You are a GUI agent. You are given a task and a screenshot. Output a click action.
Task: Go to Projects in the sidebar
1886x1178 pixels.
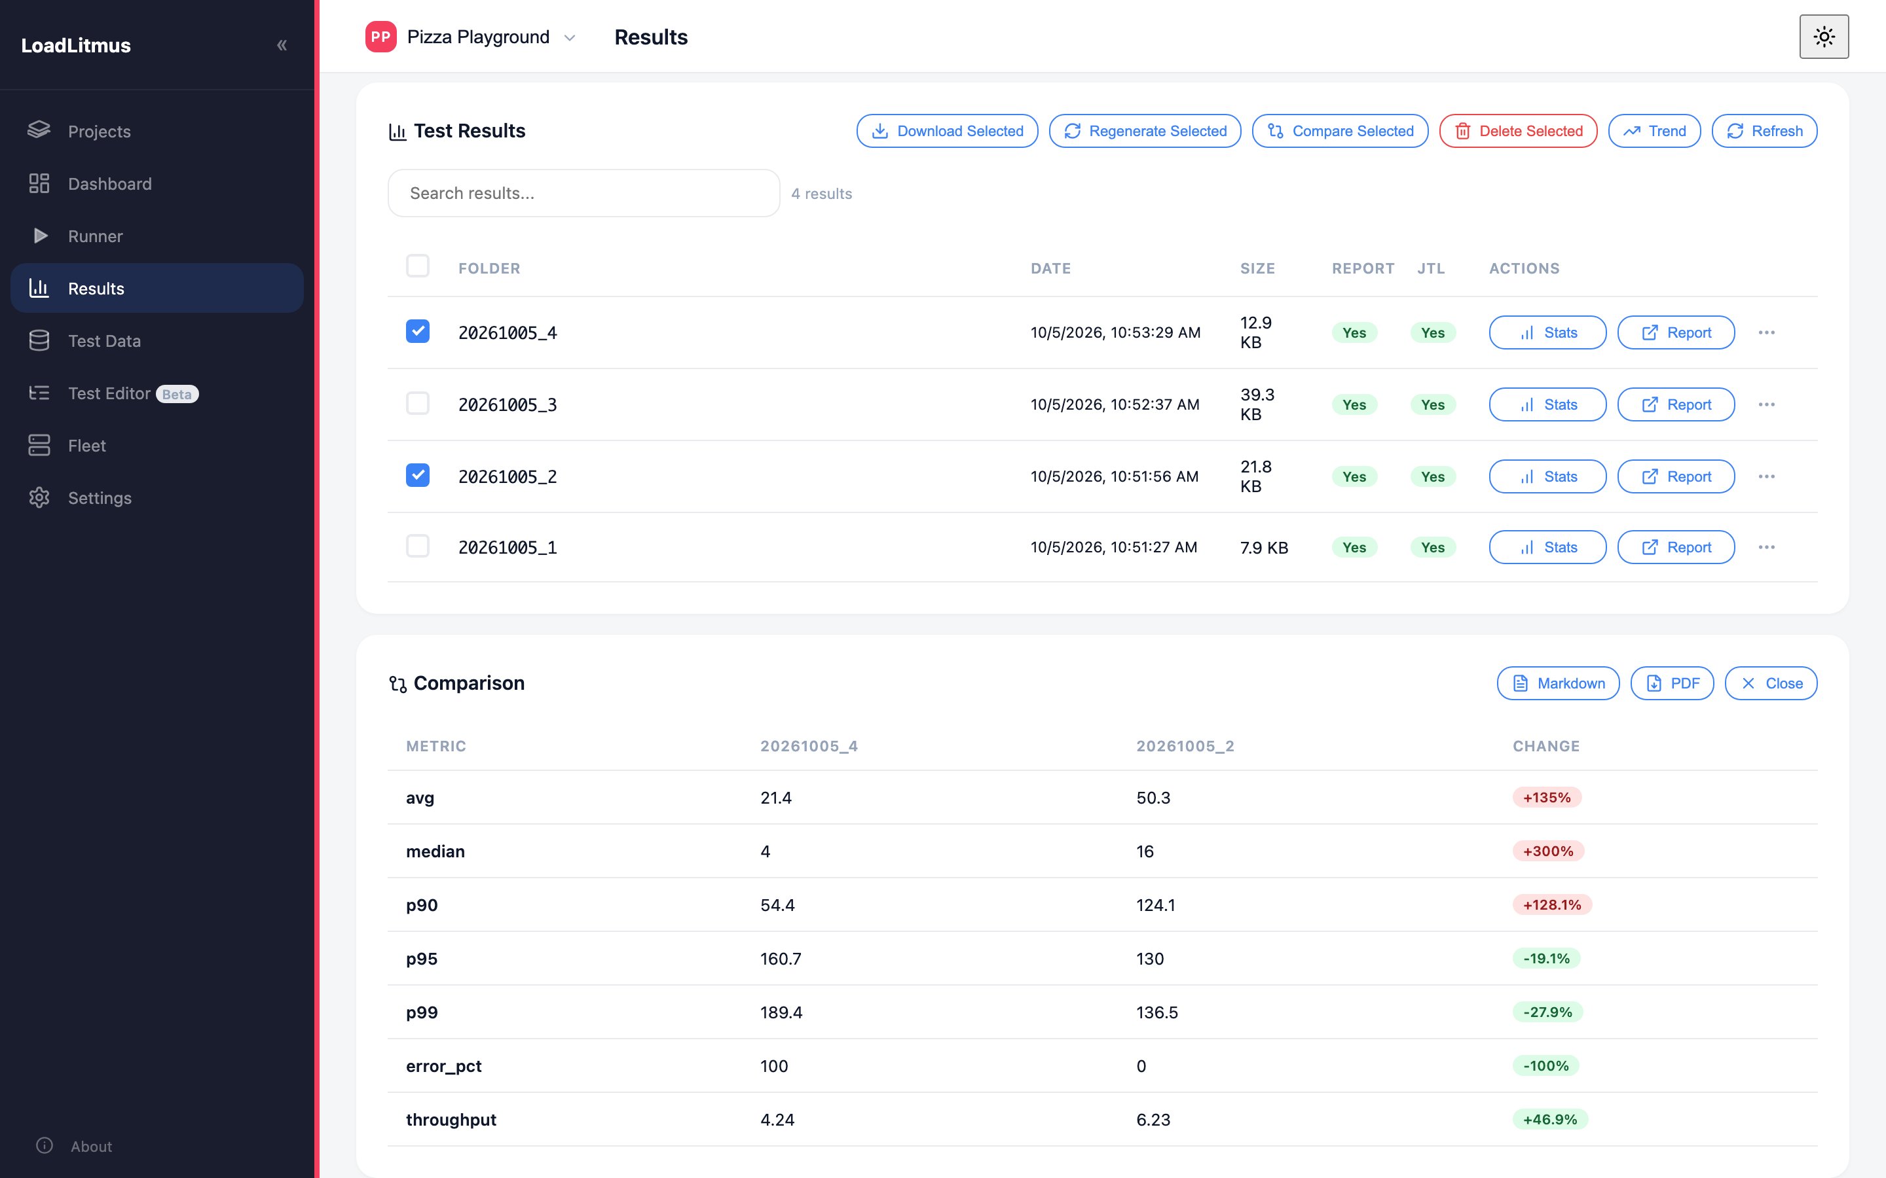click(157, 131)
